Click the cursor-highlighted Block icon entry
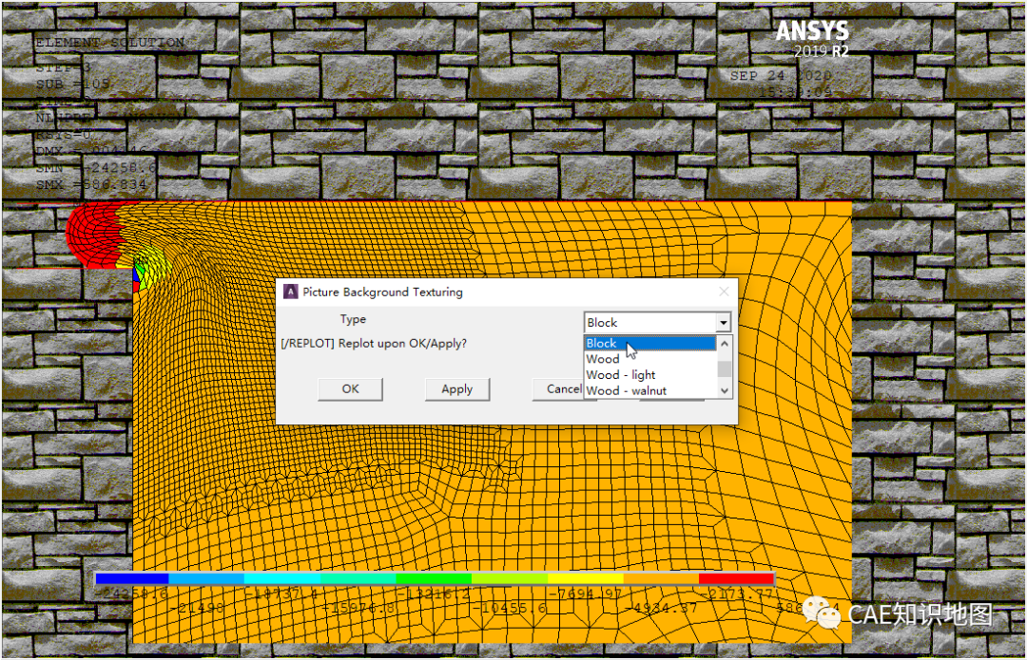Screen dimensions: 1027x660 point(628,343)
